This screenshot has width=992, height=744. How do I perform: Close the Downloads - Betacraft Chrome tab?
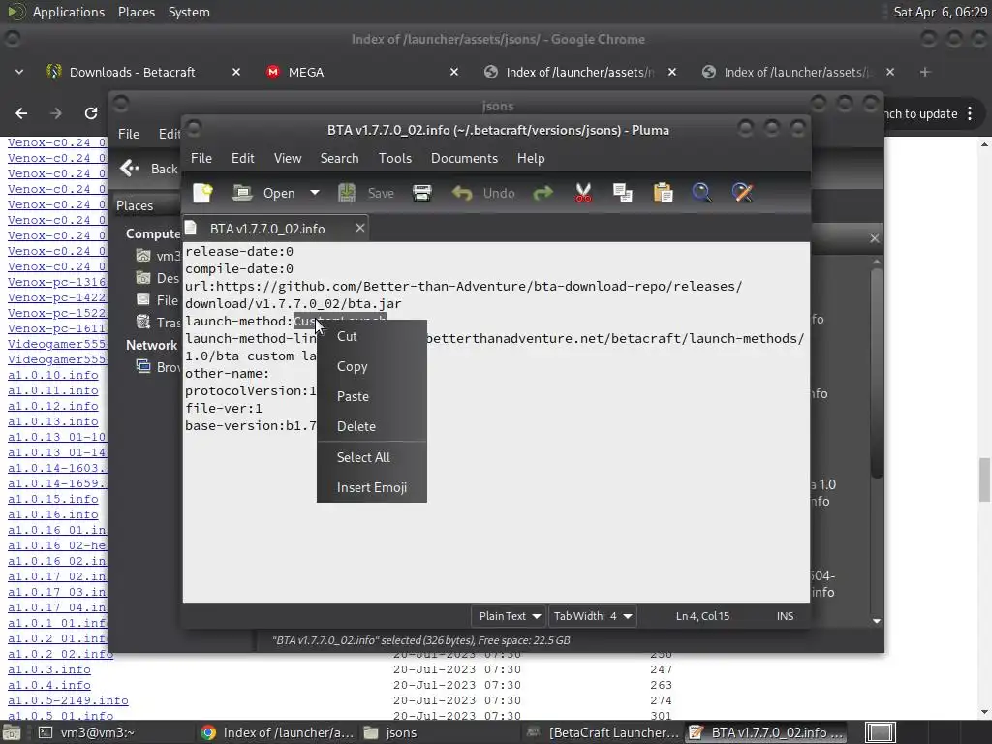coord(236,72)
